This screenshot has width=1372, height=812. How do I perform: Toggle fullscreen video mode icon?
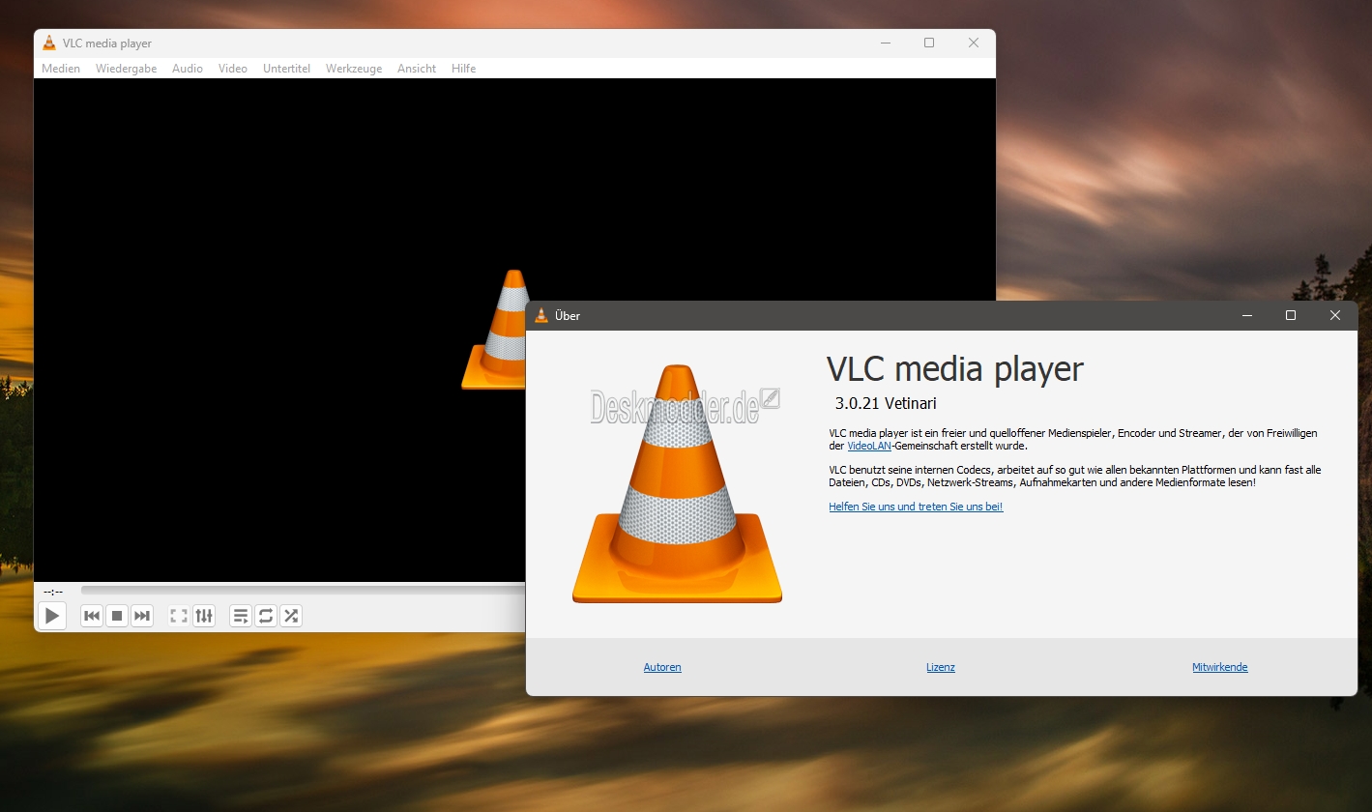[179, 616]
